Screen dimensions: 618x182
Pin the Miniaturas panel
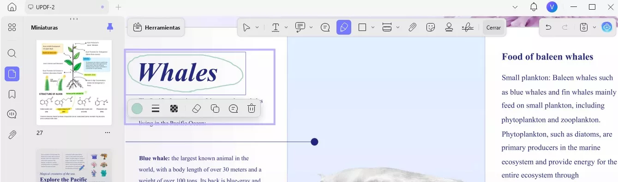(x=110, y=27)
